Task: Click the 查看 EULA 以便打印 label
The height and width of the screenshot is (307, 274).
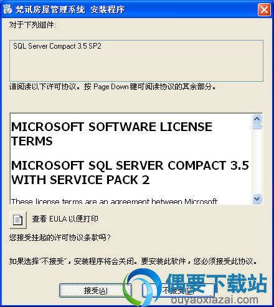Action: tap(65, 219)
